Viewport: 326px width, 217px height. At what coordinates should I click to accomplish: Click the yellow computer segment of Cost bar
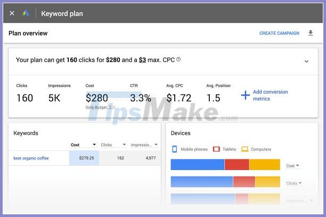point(265,165)
